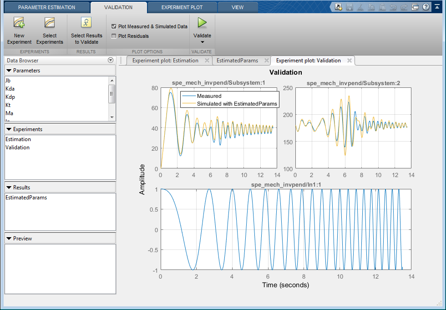The height and width of the screenshot is (310, 446).
Task: Open the Experiment Plot ribbon tab
Action: 182,7
